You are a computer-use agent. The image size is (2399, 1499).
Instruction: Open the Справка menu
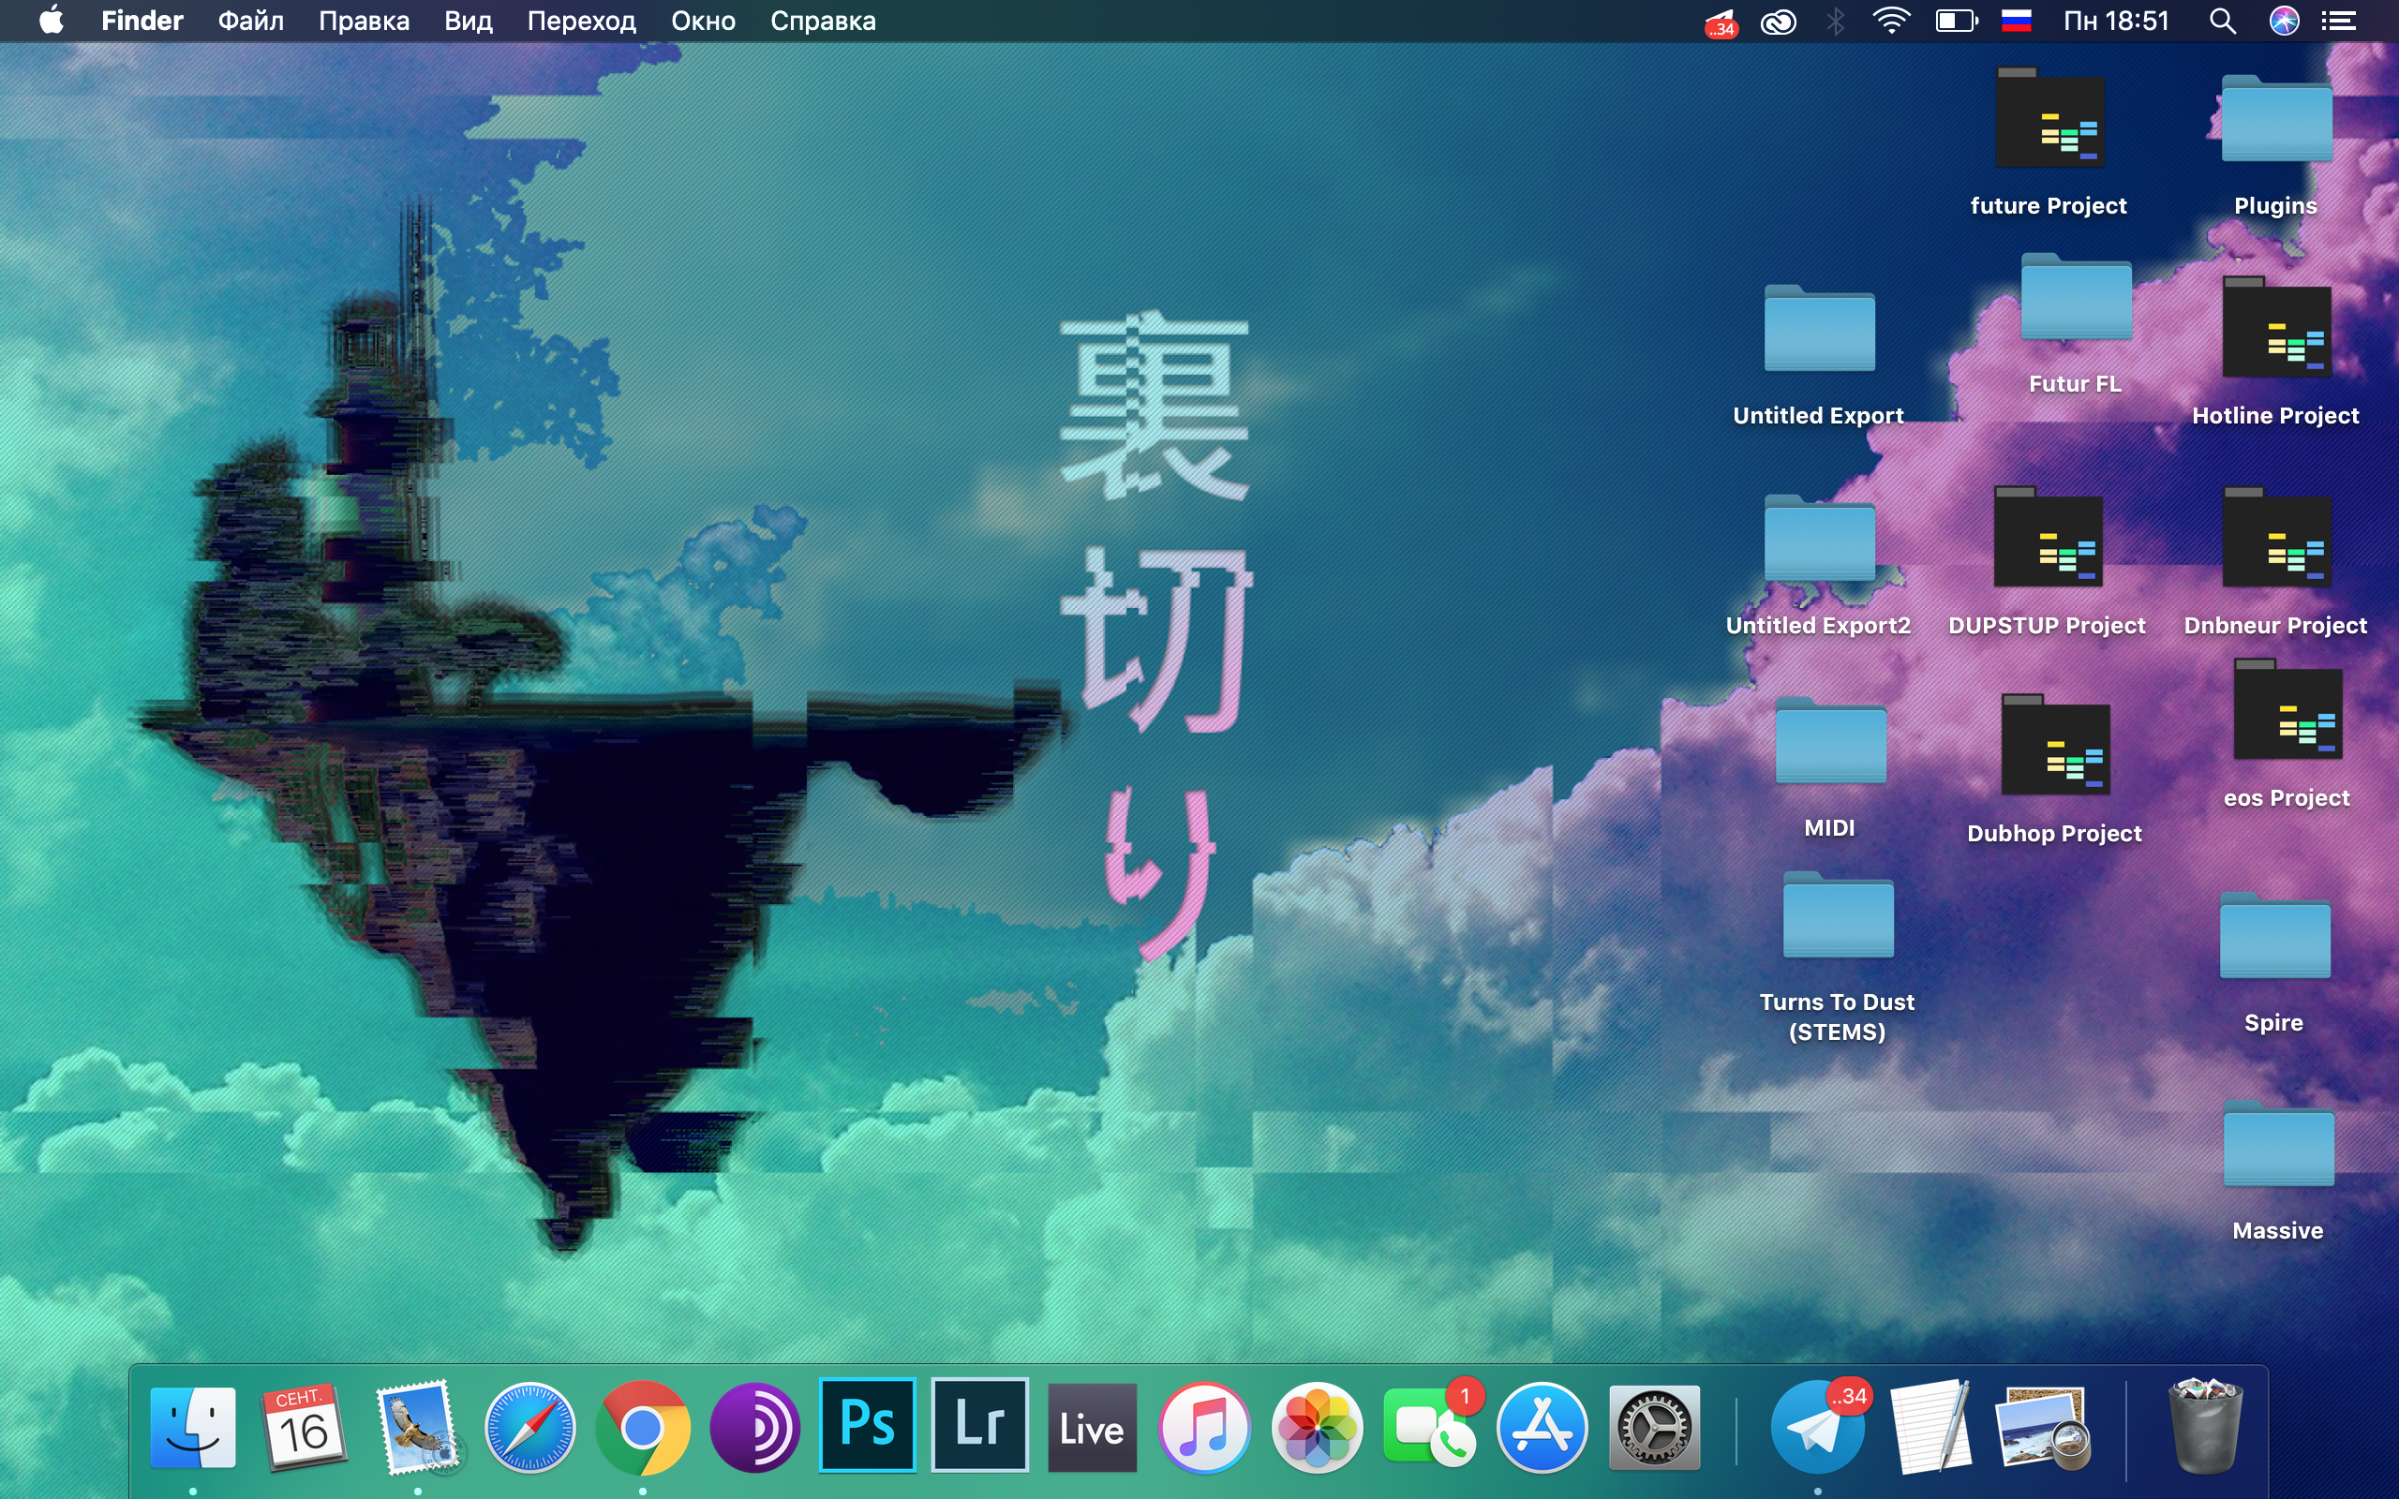point(823,21)
